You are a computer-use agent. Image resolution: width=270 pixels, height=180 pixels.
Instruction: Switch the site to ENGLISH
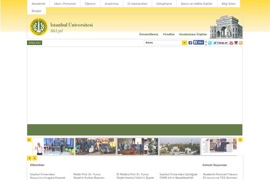coord(35,43)
